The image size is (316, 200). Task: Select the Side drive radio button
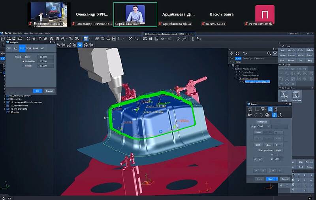[23, 61]
